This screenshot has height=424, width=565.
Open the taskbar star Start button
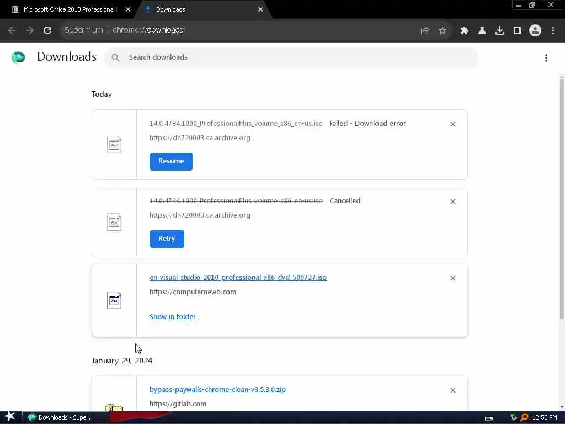coord(9,417)
